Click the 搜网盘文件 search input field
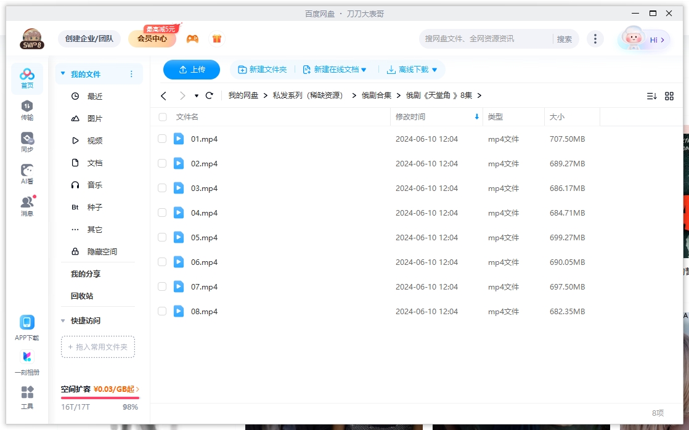Viewport: 689px width, 430px height. pyautogui.click(x=487, y=38)
